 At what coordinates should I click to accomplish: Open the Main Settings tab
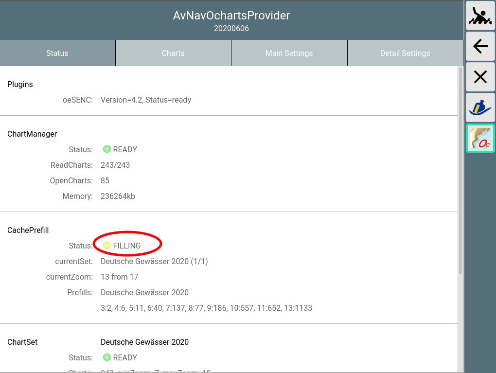point(289,53)
